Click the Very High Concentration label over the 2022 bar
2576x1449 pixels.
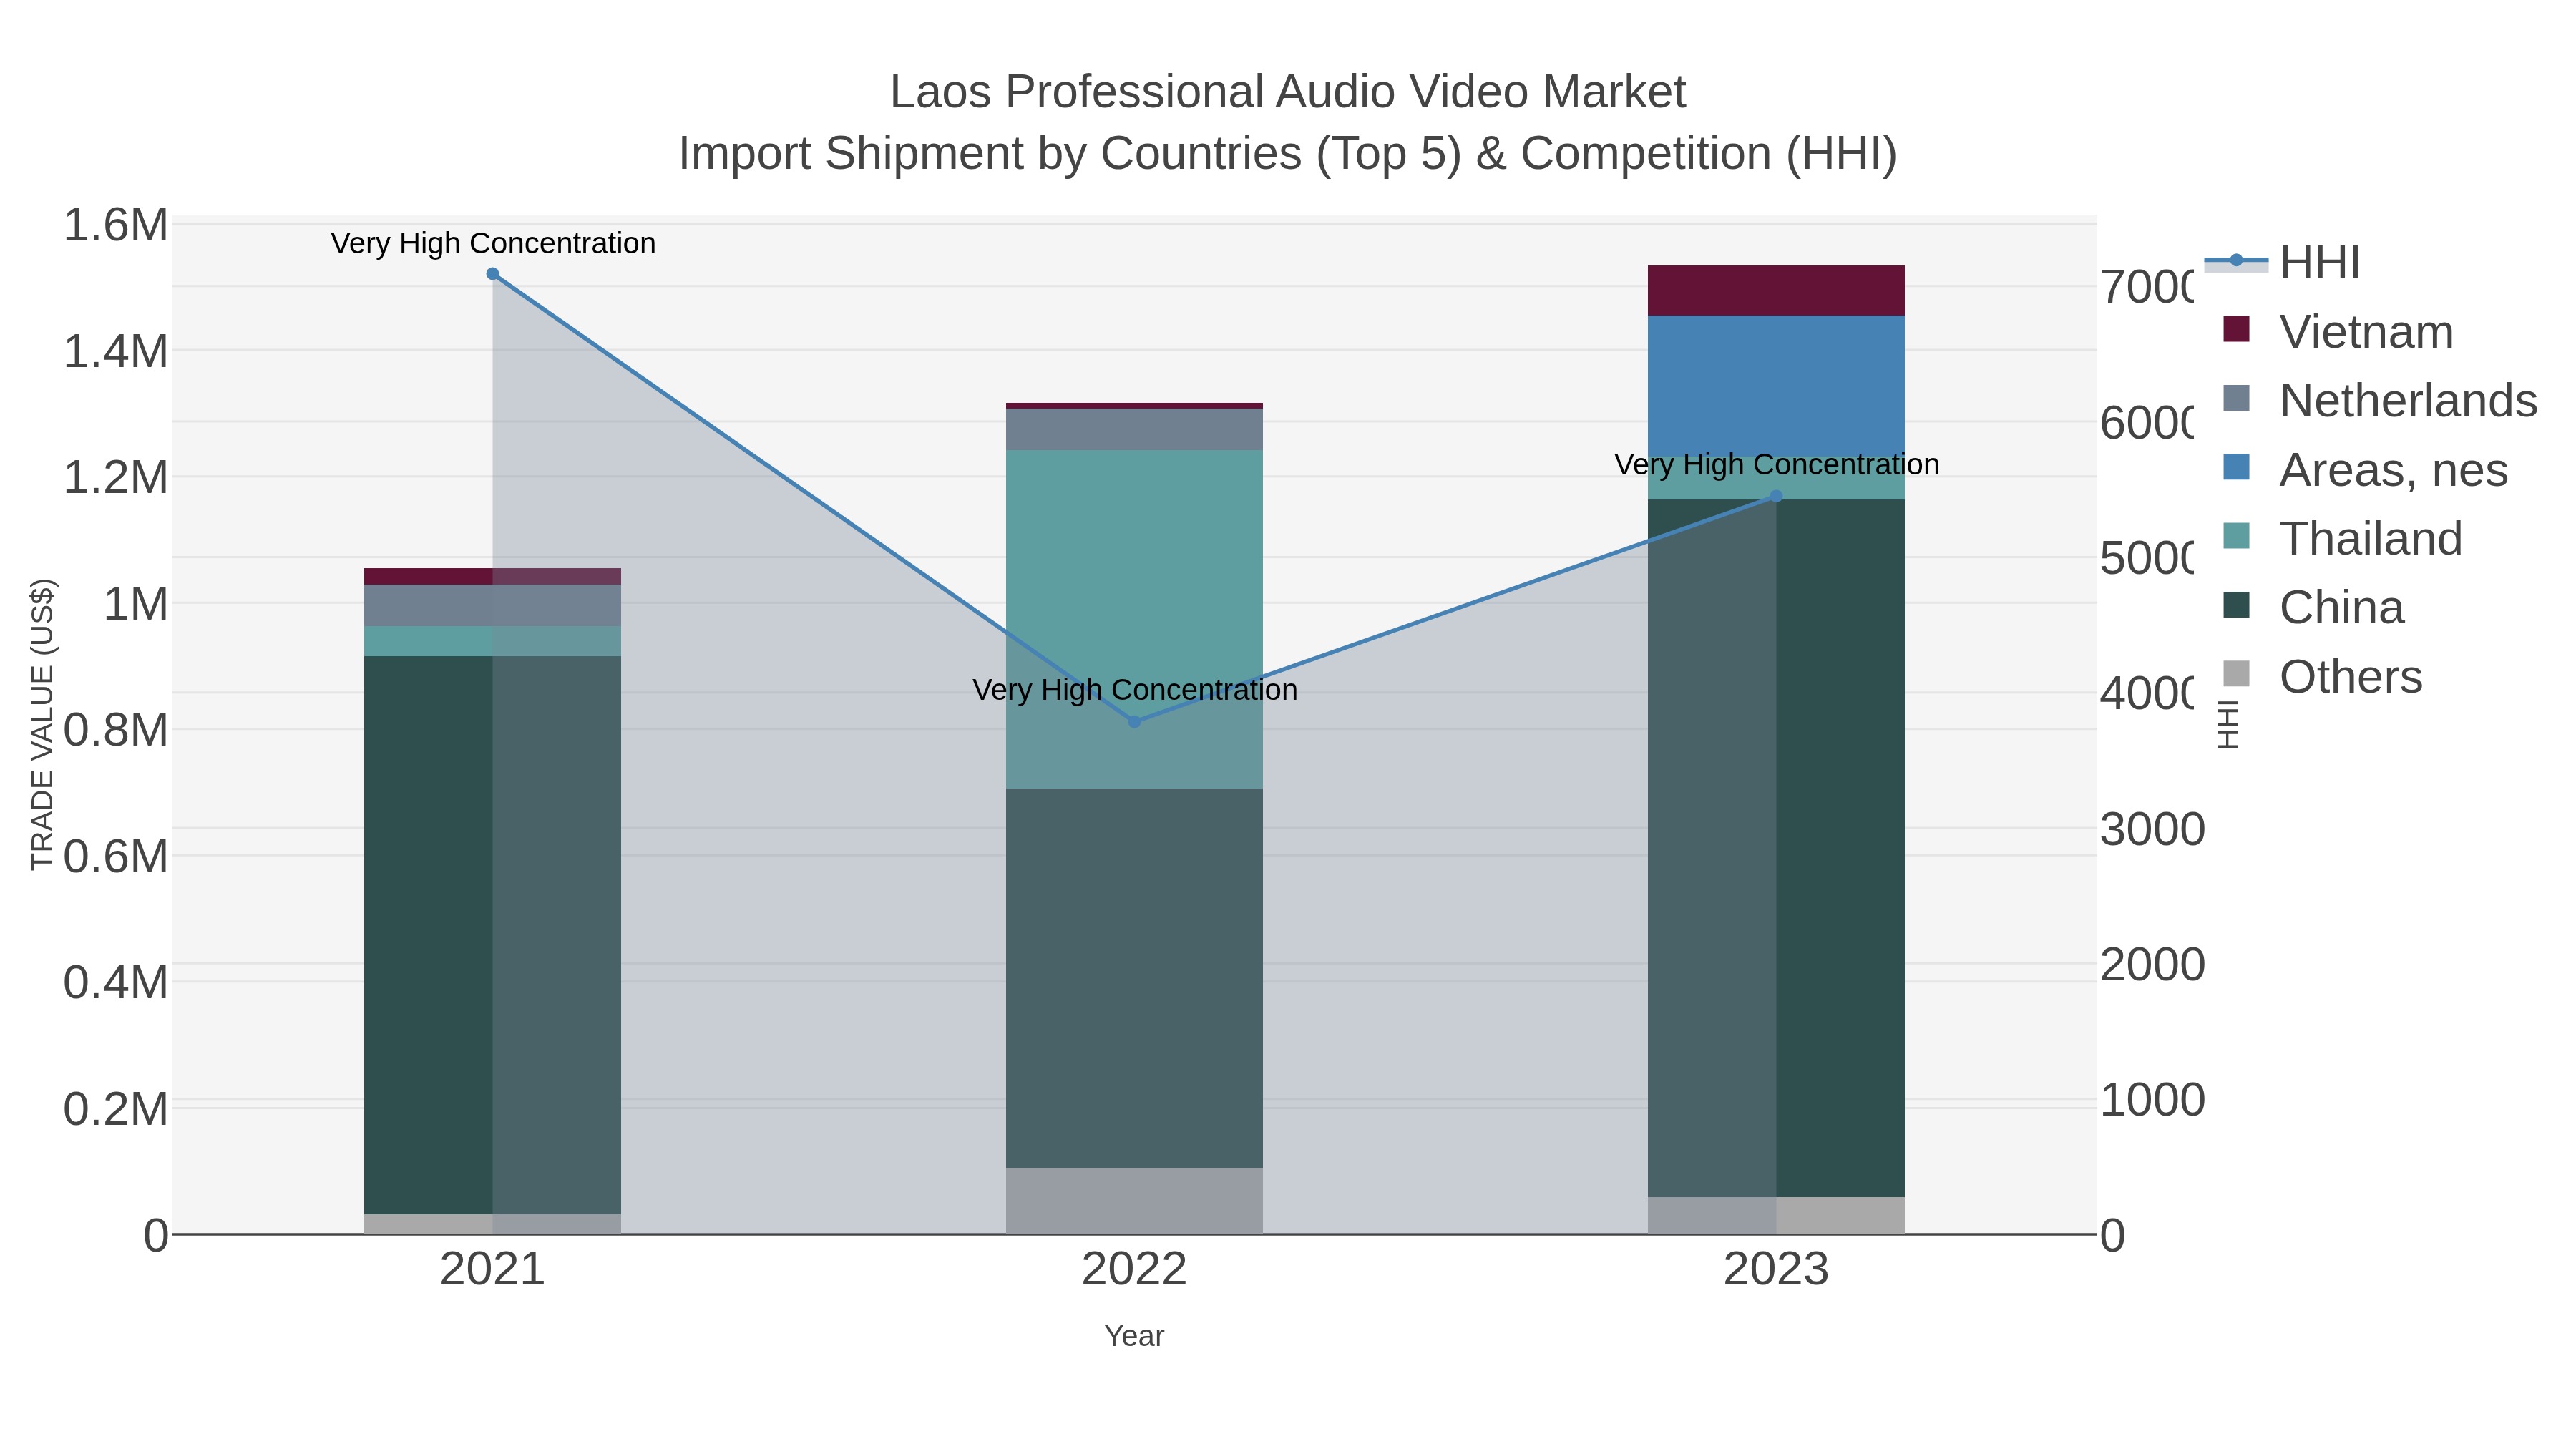[x=1135, y=690]
